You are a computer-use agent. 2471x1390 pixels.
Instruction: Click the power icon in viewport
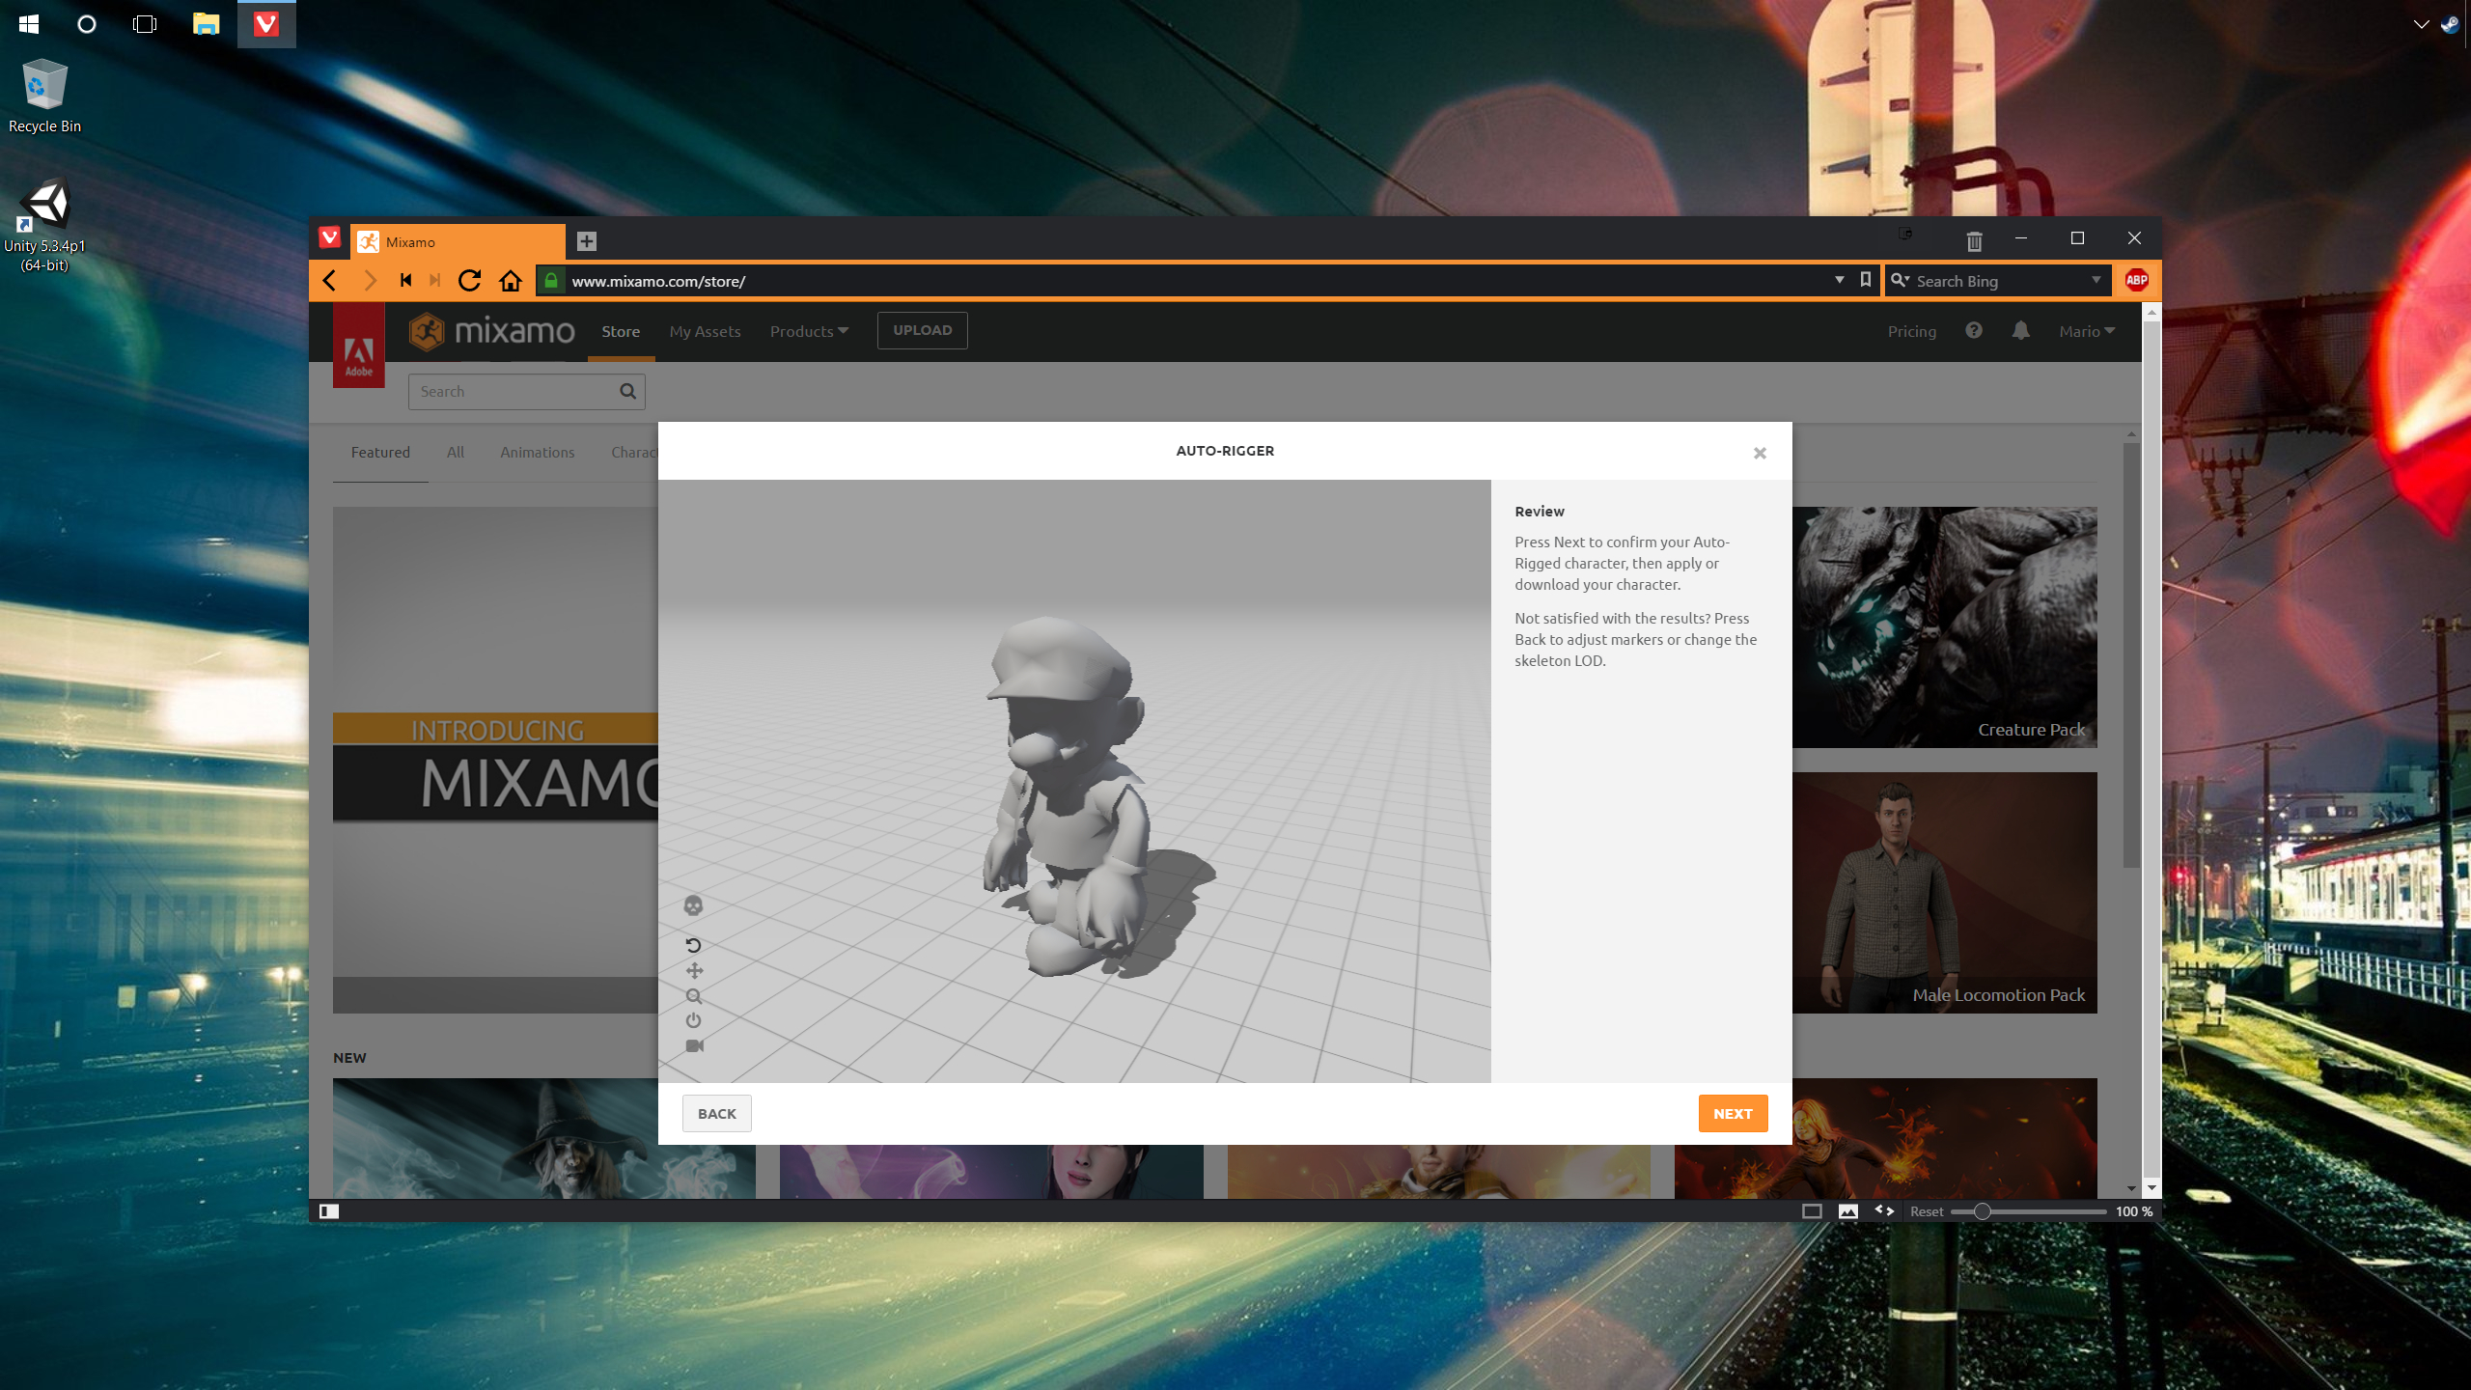pos(693,1021)
